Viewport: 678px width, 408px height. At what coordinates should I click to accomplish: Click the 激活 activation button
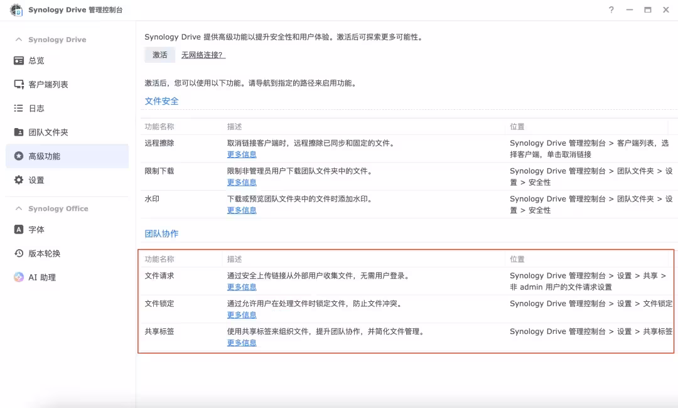159,55
